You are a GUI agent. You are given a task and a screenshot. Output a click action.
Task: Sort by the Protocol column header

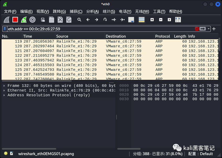pyautogui.click(x=164, y=36)
